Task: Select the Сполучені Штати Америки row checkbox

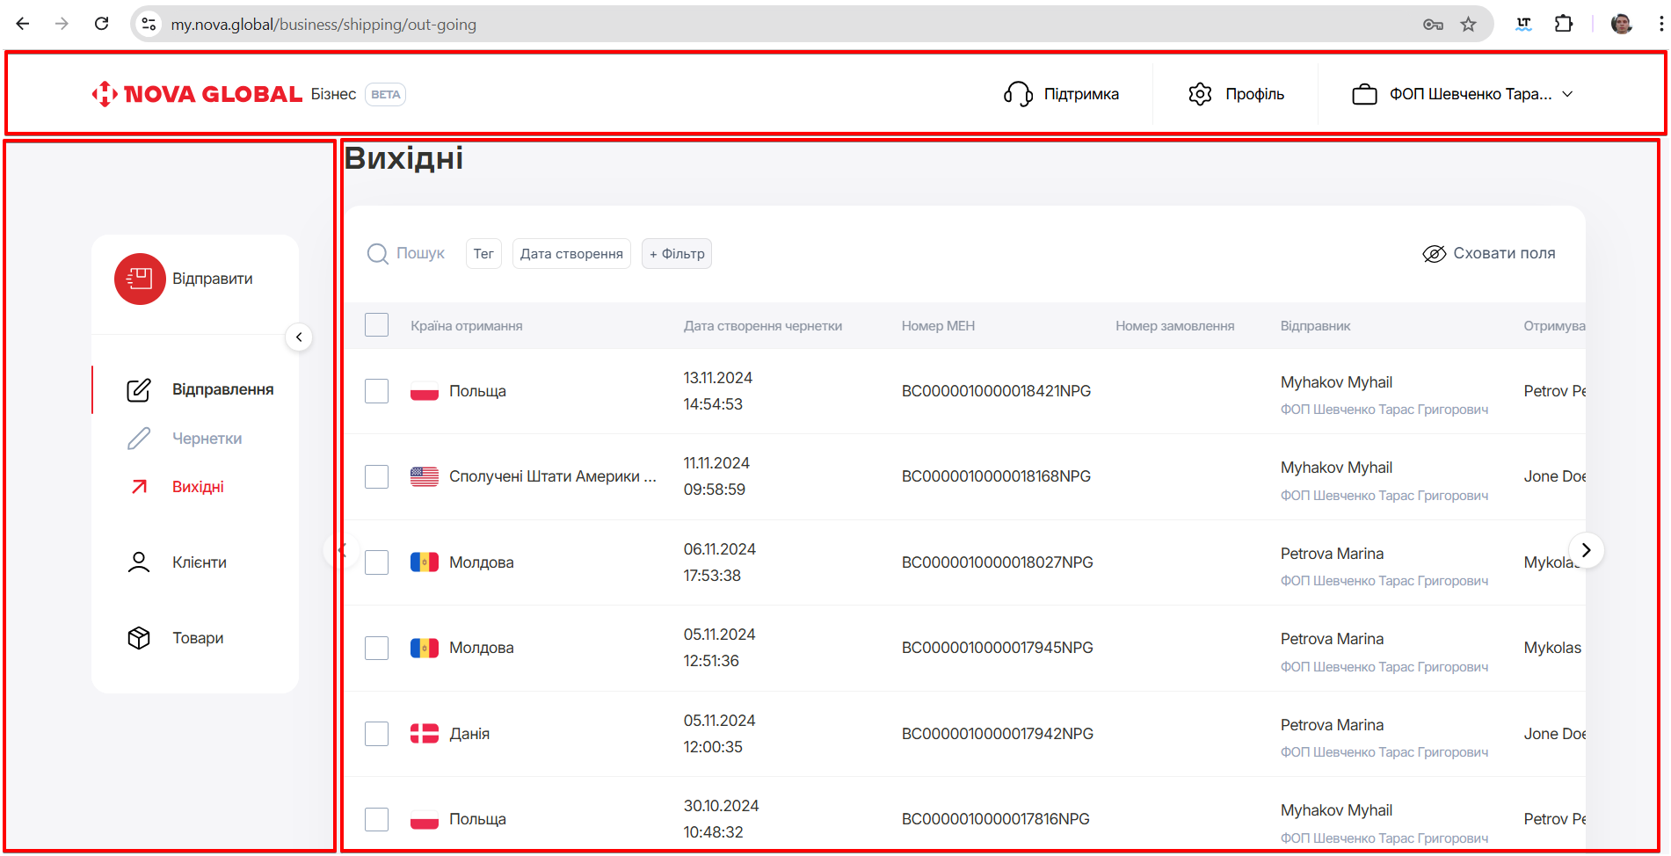Action: 376,476
